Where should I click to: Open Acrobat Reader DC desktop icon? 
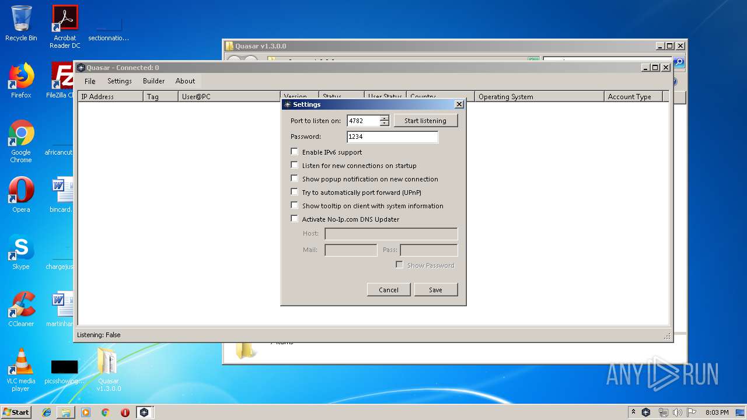[x=65, y=27]
